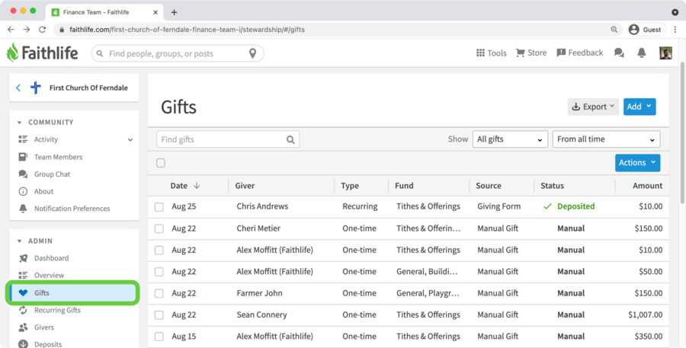Open the Export dropdown
Viewport: 686px width, 348px height.
pos(593,107)
